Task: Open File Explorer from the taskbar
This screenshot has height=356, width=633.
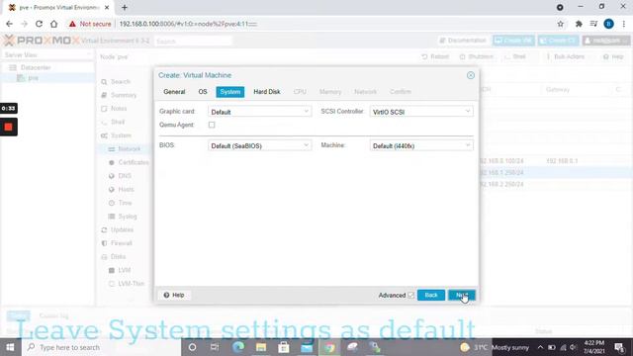Action: click(261, 347)
